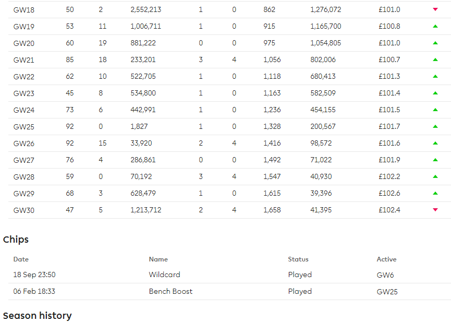451x322 pixels.
Task: Click the green up arrow in GW23 row
Action: [435, 93]
